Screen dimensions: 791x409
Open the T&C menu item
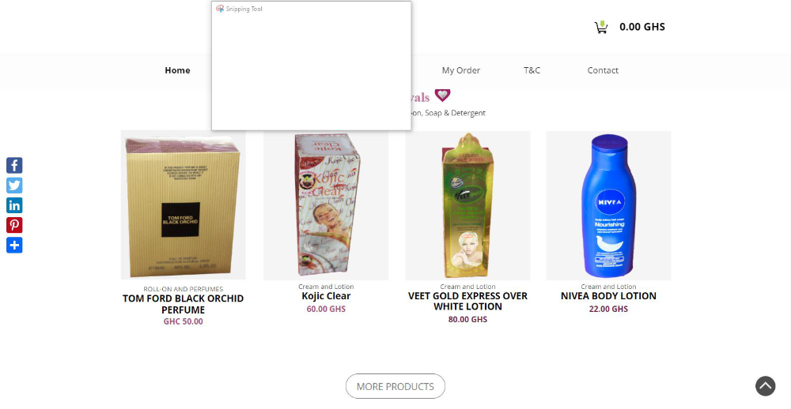pos(532,70)
